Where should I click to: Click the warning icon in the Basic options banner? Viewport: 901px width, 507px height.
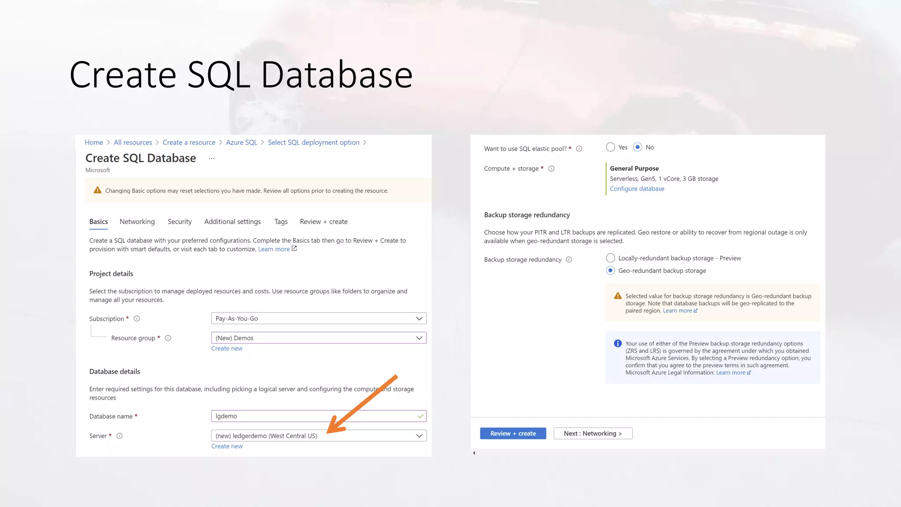point(98,190)
